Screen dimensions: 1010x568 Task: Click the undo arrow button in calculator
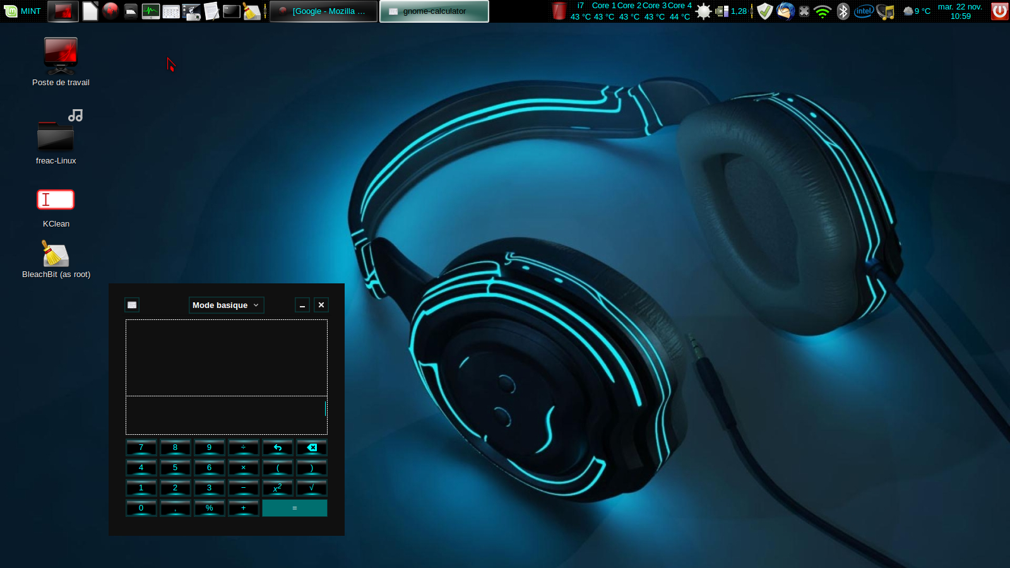click(x=278, y=447)
